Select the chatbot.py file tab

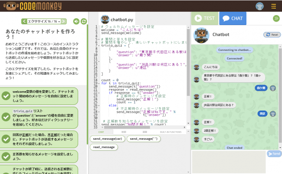[x=117, y=19]
